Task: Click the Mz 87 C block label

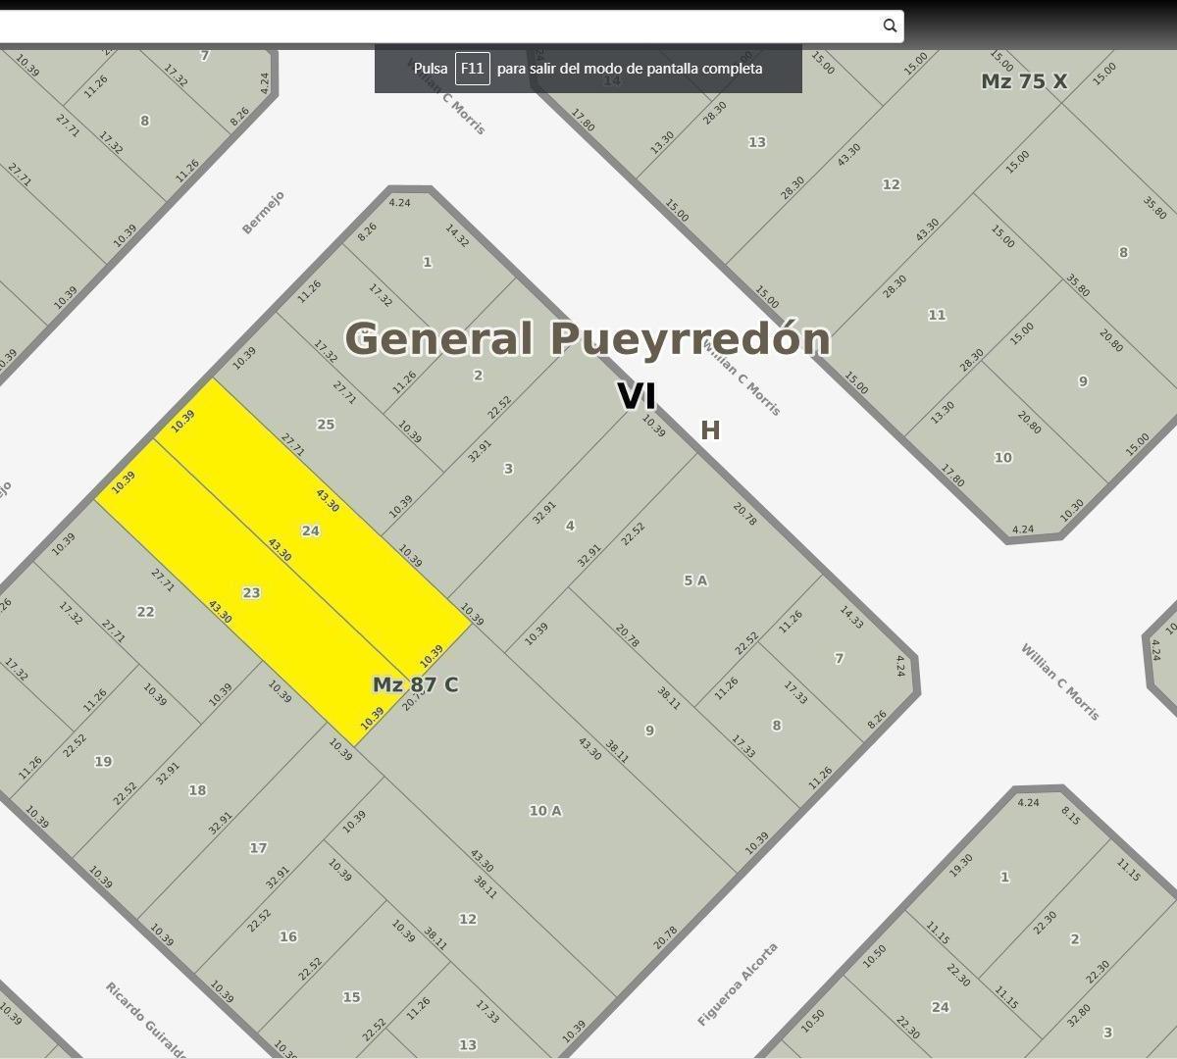Action: [x=415, y=684]
